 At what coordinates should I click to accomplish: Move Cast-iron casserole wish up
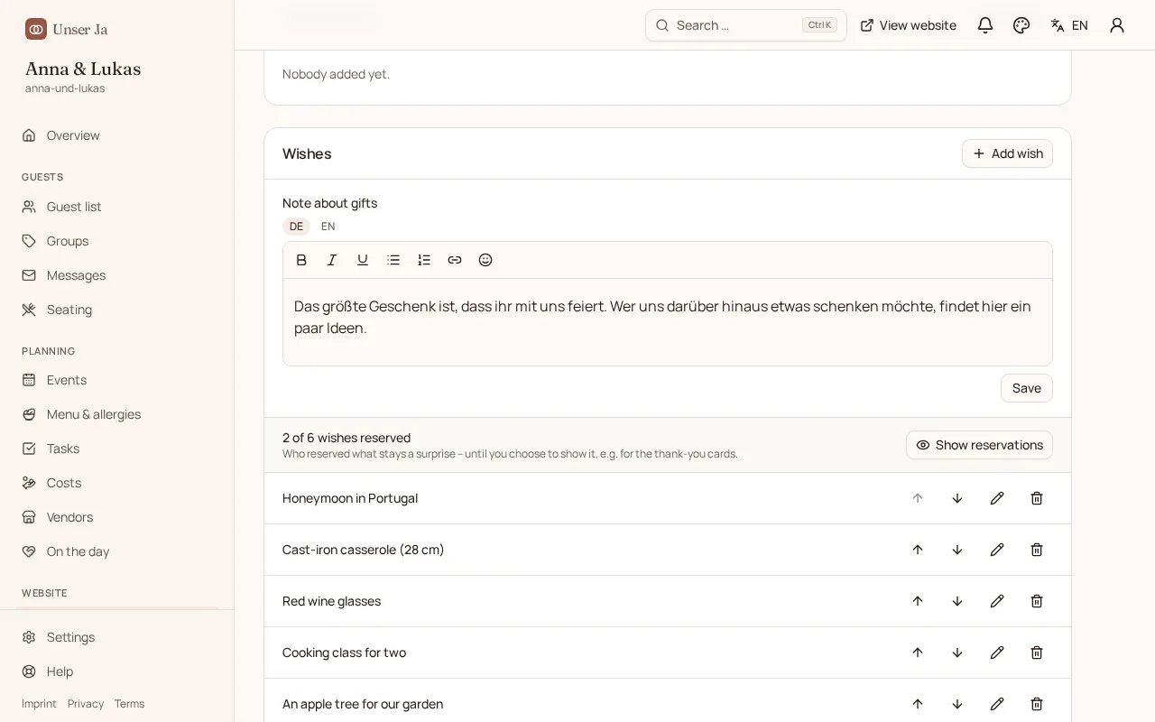tap(918, 550)
